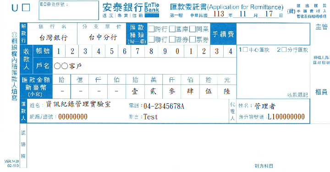Click account number cell containing 6
Screen dimensions: 330x172
tap(125, 51)
